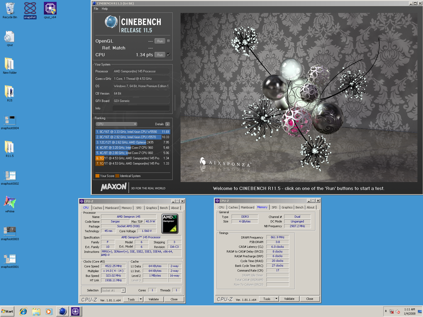Viewport: 423px width, 317px height.
Task: Click Validate in right CPU-Z window
Action: click(289, 299)
